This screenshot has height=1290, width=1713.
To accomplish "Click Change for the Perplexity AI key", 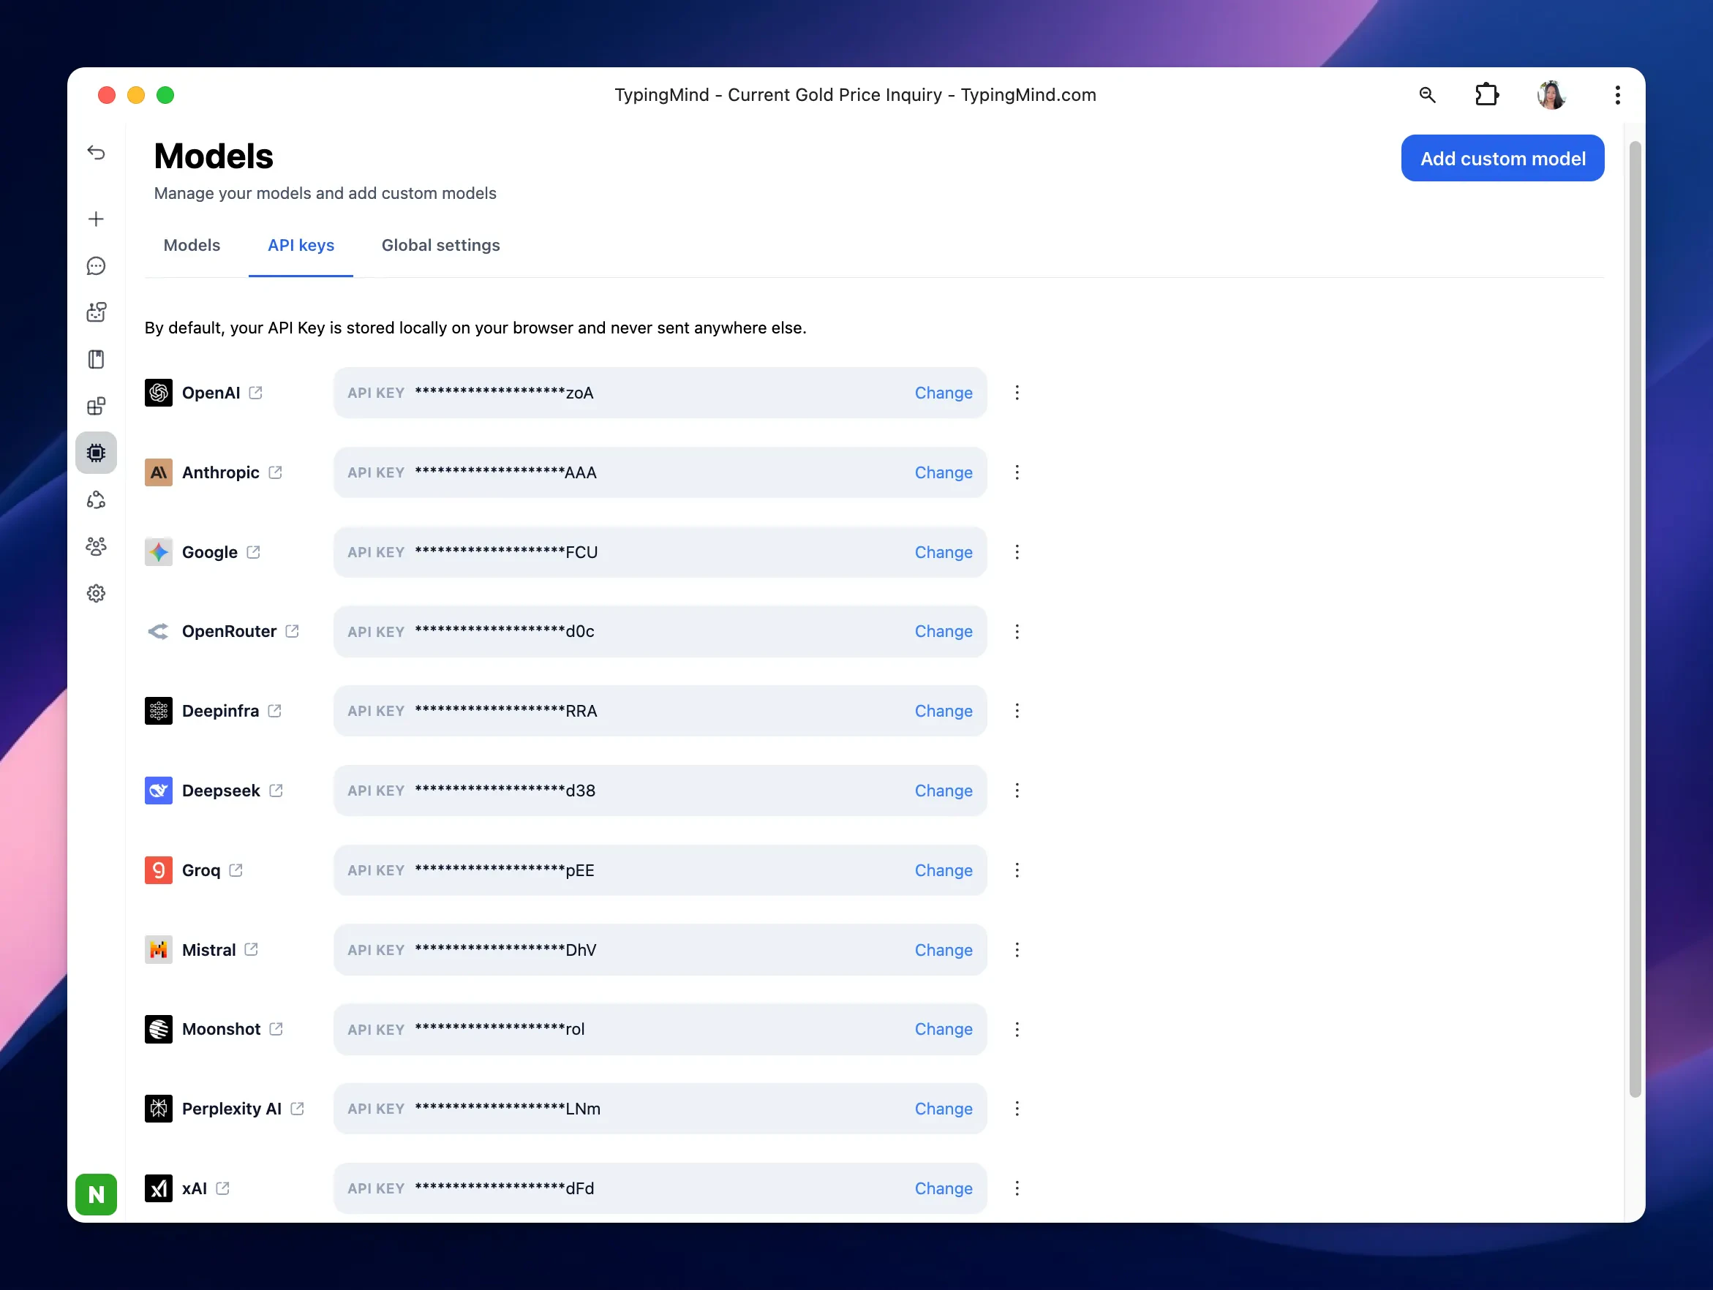I will pyautogui.click(x=944, y=1109).
